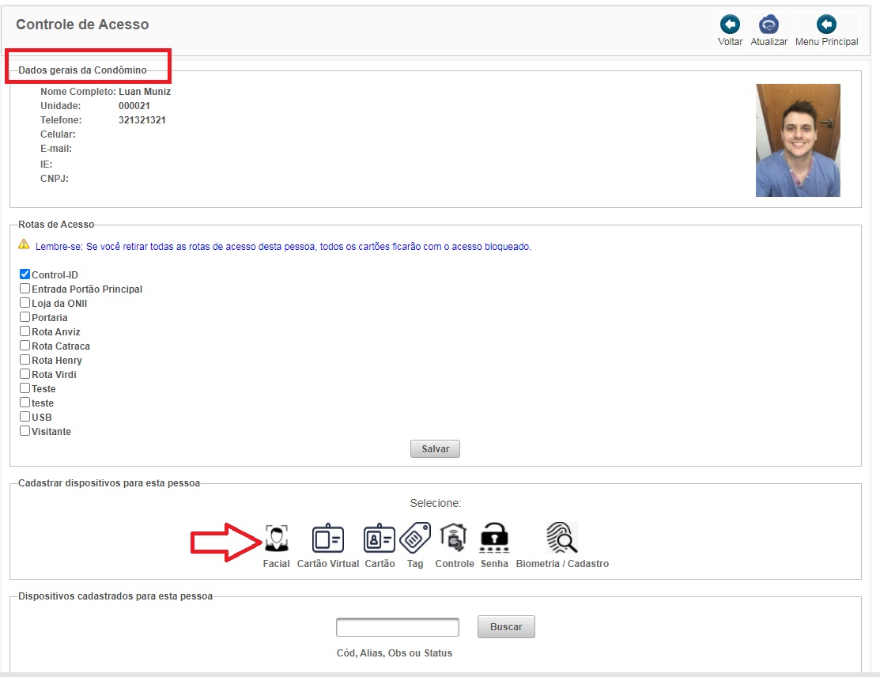Click the Buscar button
Screen dimensions: 880x677
(506, 626)
